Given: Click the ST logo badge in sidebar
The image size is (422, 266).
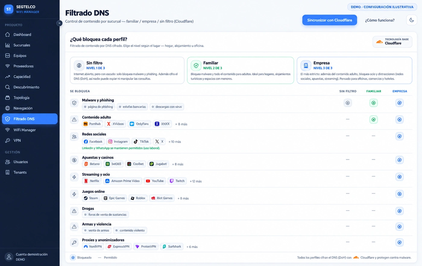Looking at the screenshot, I should coord(9,9).
